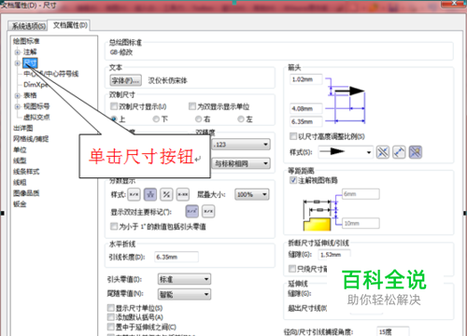Select the first fraction style button
Viewport: 467px width, 336px height.
(x=134, y=194)
